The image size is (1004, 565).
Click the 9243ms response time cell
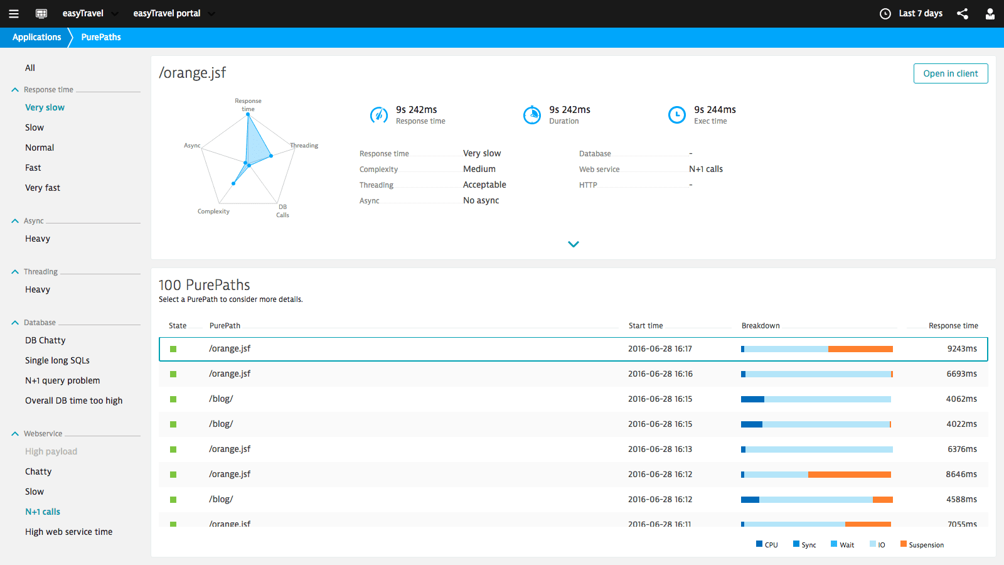962,349
